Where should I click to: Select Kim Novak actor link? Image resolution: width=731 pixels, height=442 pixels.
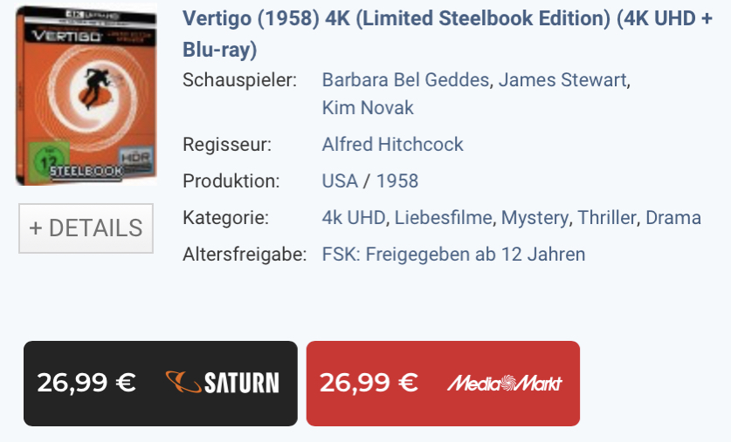(x=368, y=108)
